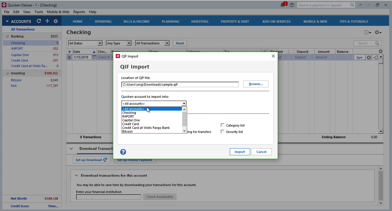Viewport: 392px width, 211px height.
Task: Click the blue help icon in QIF Import dialog
Action: coord(123,152)
